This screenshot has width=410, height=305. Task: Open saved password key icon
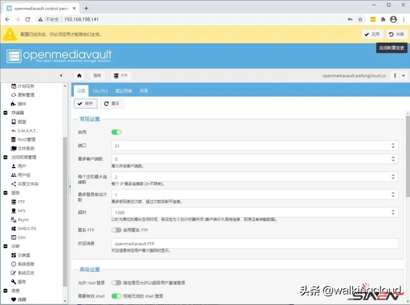(x=350, y=19)
